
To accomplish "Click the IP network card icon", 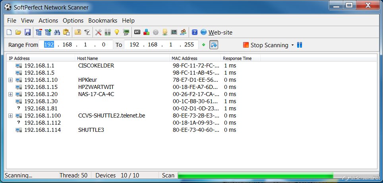I will pyautogui.click(x=126, y=32).
